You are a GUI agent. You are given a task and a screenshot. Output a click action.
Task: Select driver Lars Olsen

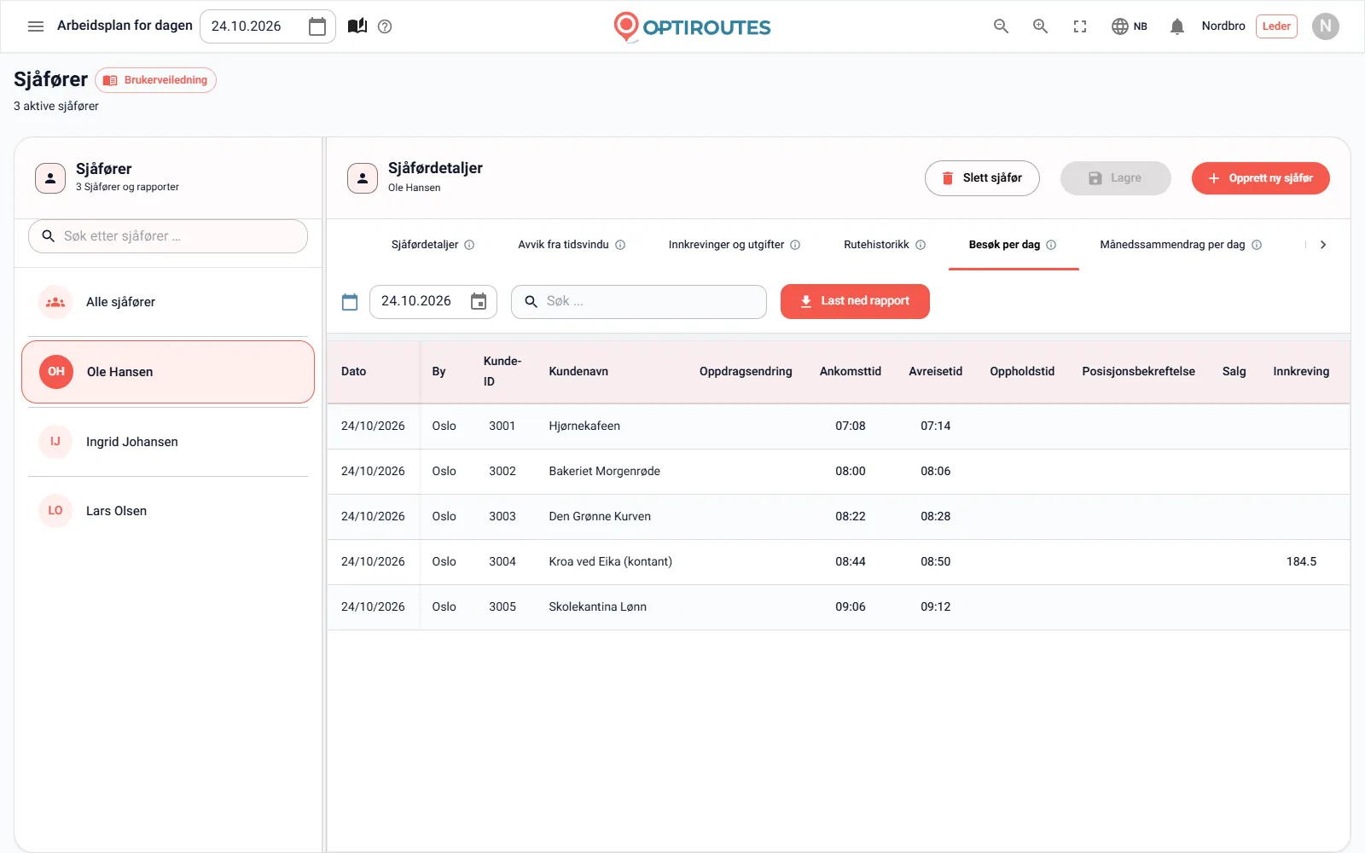click(168, 511)
